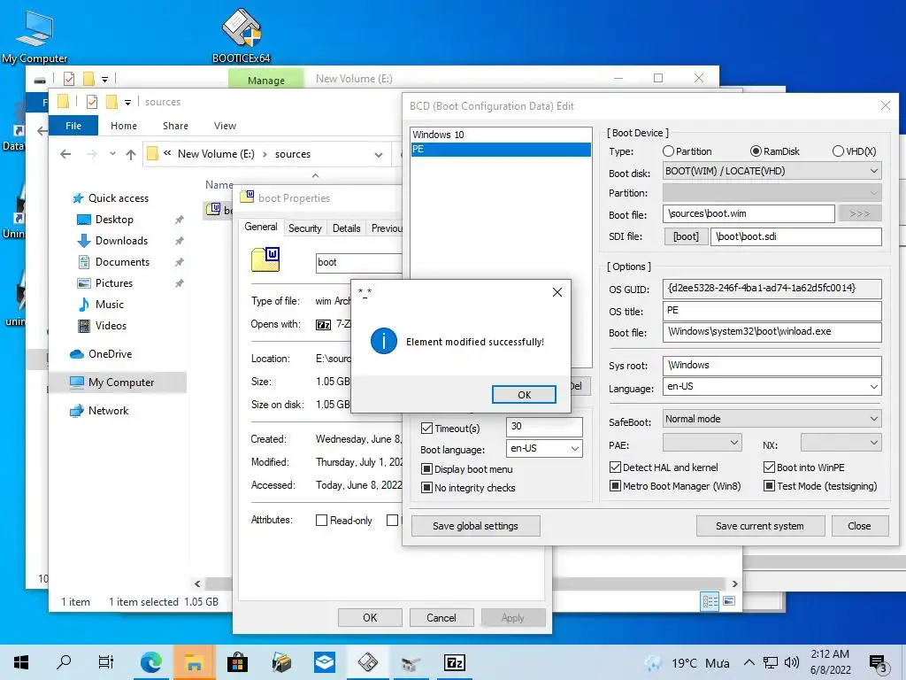Image resolution: width=906 pixels, height=680 pixels.
Task: Expand address bar history dropdown
Action: tap(379, 154)
